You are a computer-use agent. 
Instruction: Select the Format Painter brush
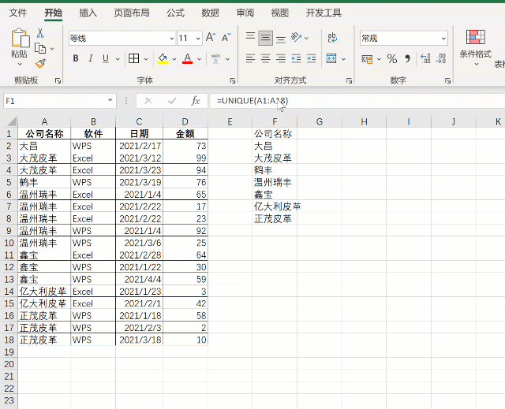39,63
